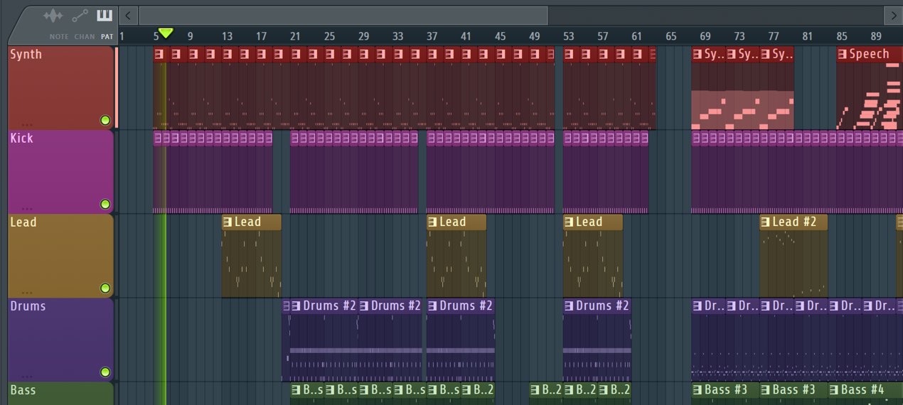The height and width of the screenshot is (405, 903).
Task: Click the green playhead marker on the timeline
Action: [166, 33]
